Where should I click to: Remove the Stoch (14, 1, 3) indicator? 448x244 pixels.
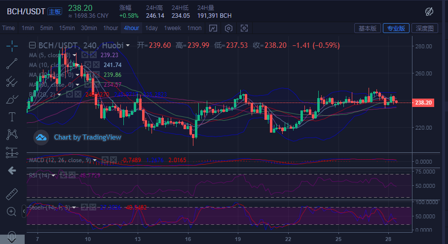[x=93, y=207]
